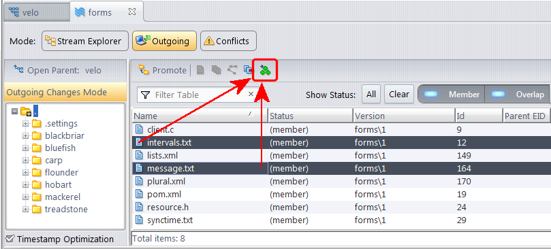Click the overlapping pages toolbar icon
The image size is (551, 249).
click(216, 70)
